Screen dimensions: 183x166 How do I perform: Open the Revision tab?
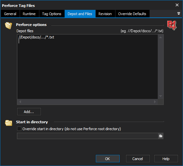point(105,14)
